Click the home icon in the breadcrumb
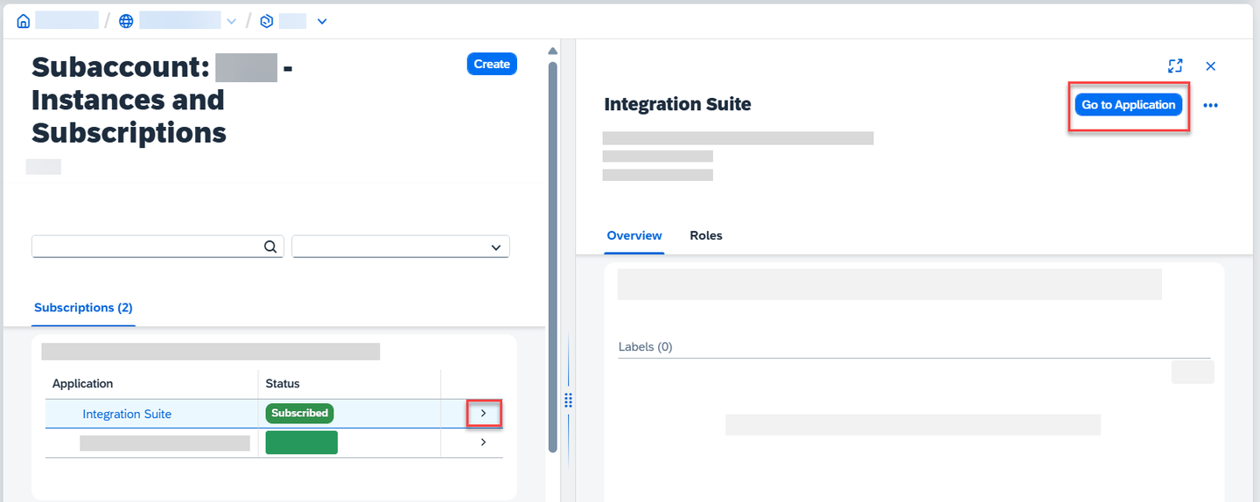1260x502 pixels. [x=23, y=21]
